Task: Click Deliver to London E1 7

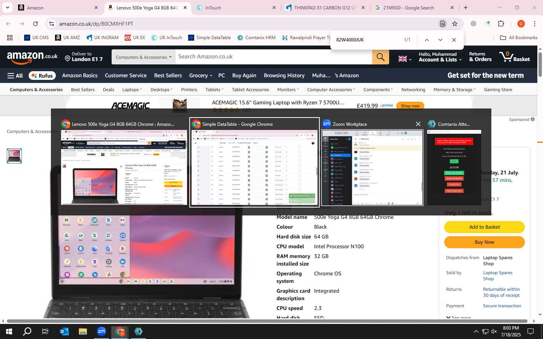Action: pyautogui.click(x=84, y=57)
